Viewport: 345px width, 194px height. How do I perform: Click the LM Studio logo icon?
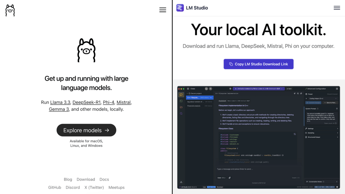coord(180,8)
